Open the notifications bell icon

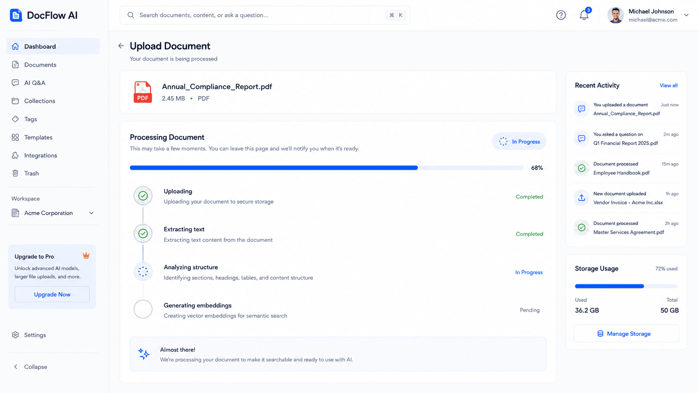pos(584,15)
